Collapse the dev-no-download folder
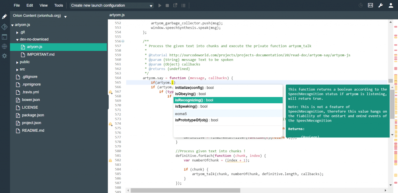The width and height of the screenshot is (398, 193). pos(17,40)
